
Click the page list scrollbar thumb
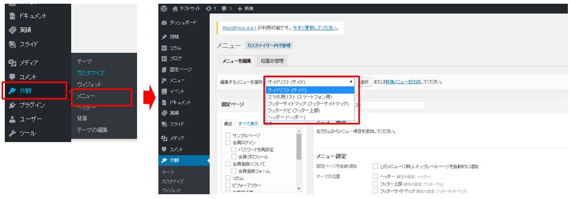[x=299, y=147]
